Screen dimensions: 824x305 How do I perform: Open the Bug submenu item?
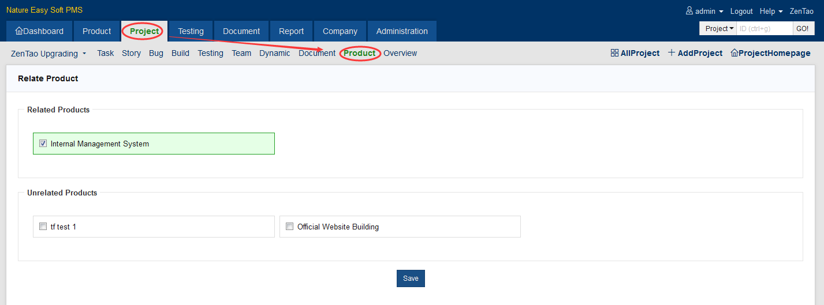point(156,53)
